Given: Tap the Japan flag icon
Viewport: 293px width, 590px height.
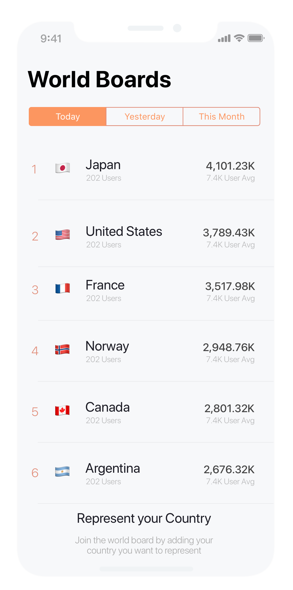Looking at the screenshot, I should pos(62,168).
